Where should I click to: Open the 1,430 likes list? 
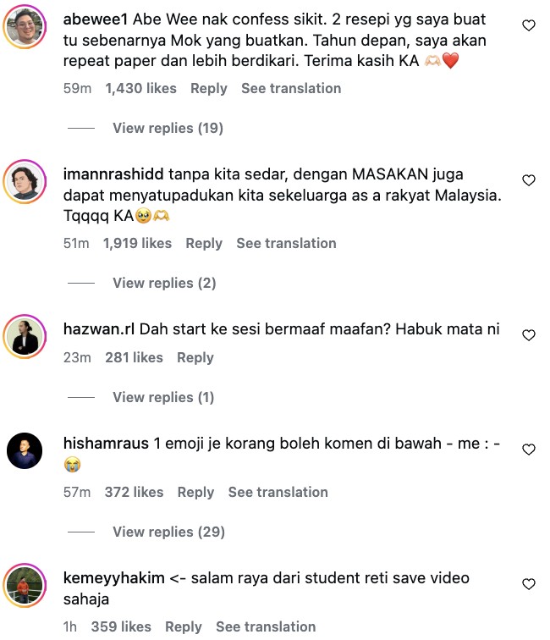(x=140, y=89)
